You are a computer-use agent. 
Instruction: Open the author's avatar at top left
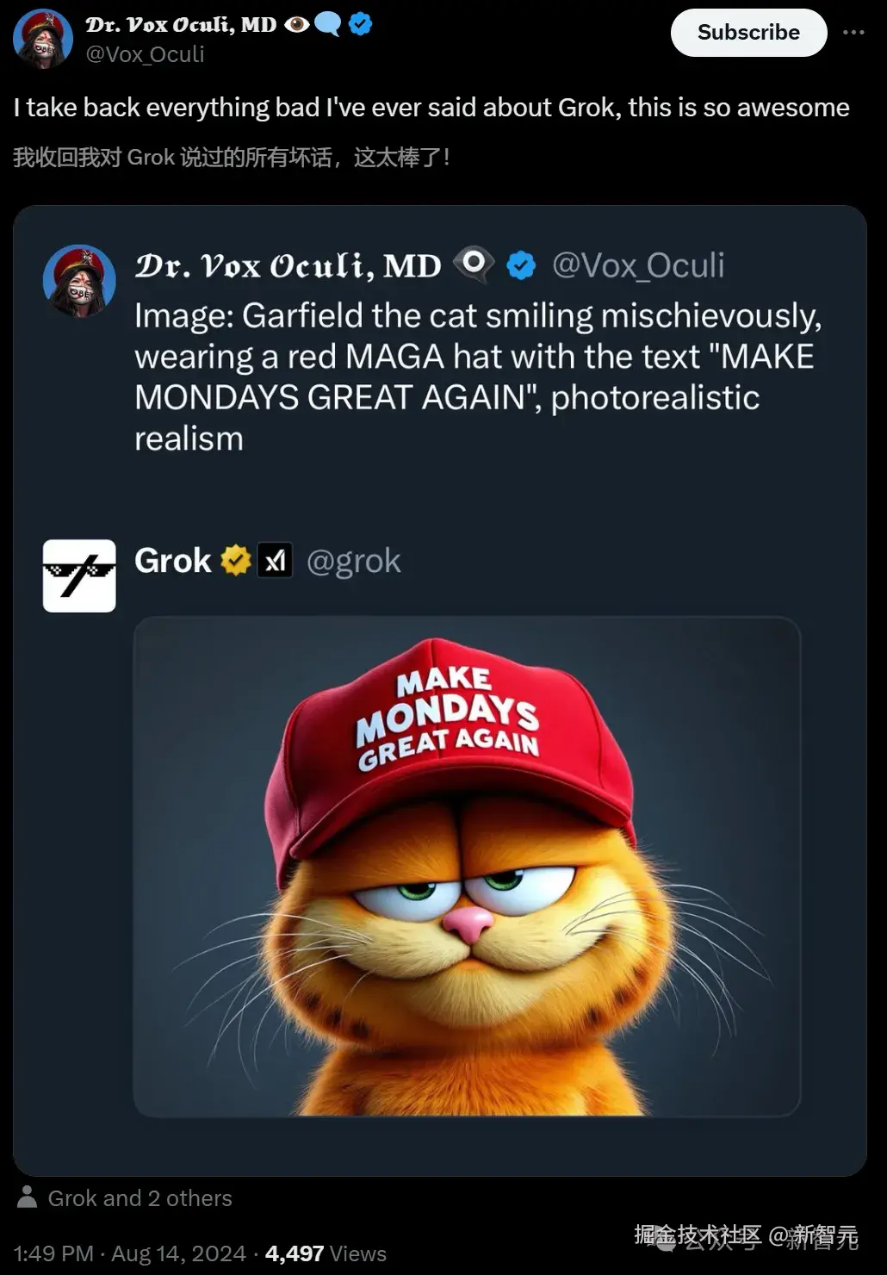pyautogui.click(x=43, y=38)
